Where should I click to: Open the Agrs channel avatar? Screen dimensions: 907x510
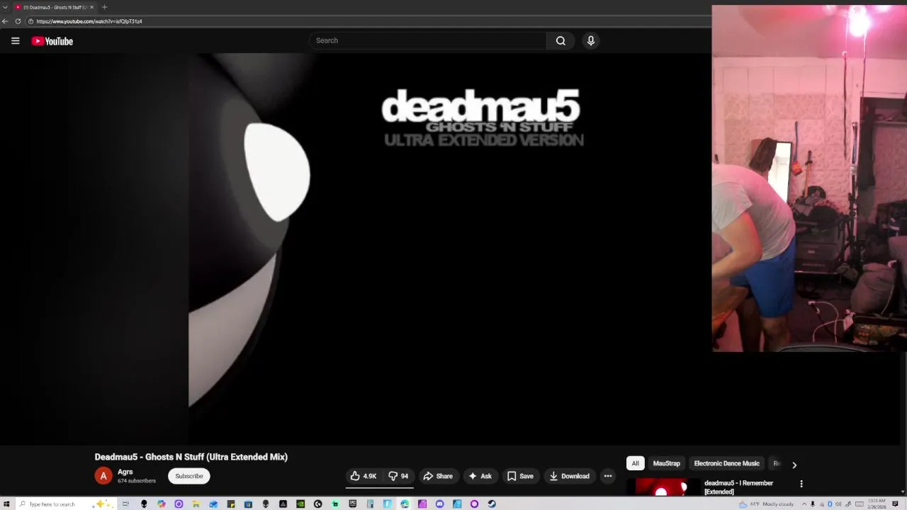[103, 476]
